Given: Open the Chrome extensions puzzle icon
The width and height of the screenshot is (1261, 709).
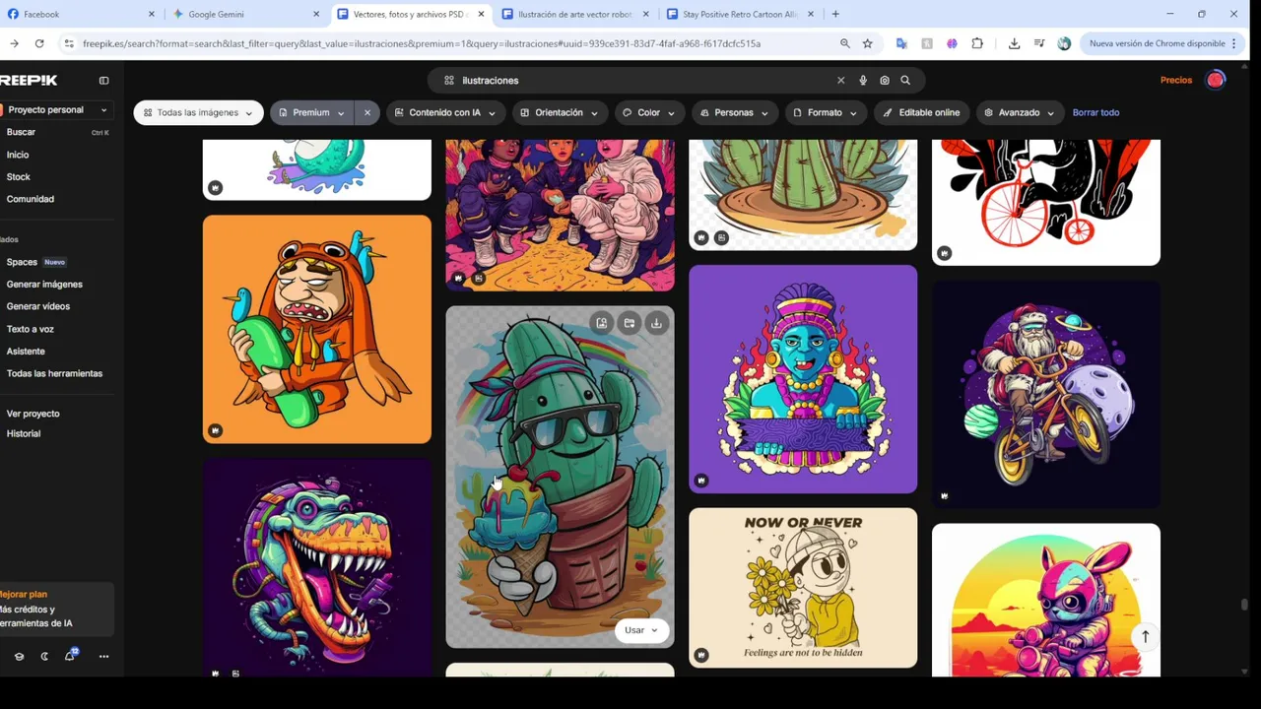Looking at the screenshot, I should pos(977,43).
